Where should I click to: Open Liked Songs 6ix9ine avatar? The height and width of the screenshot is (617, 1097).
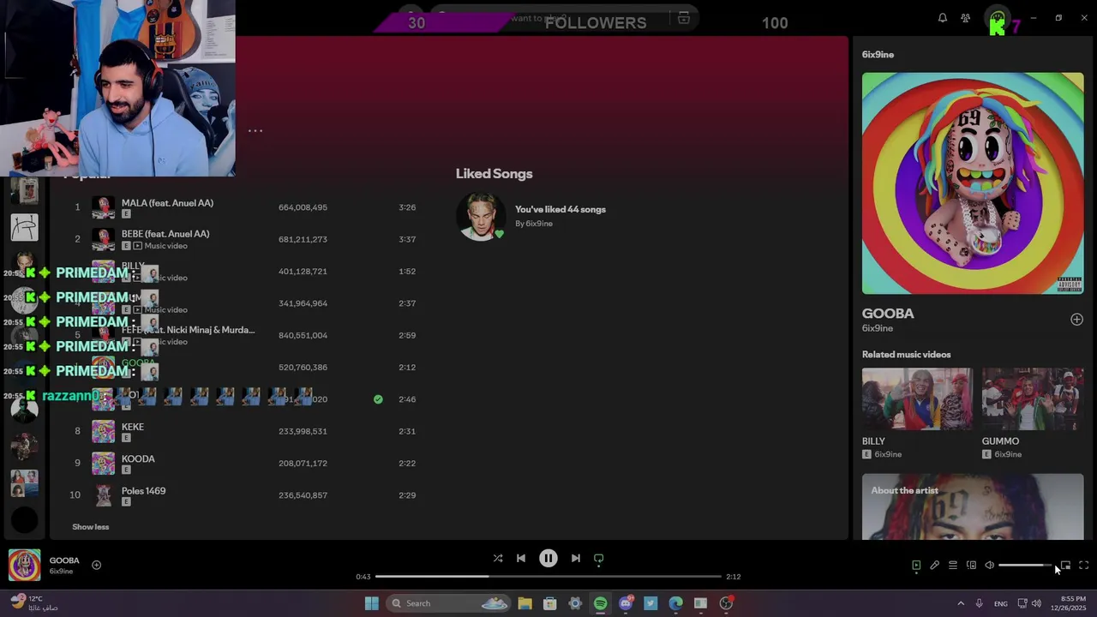coord(480,216)
